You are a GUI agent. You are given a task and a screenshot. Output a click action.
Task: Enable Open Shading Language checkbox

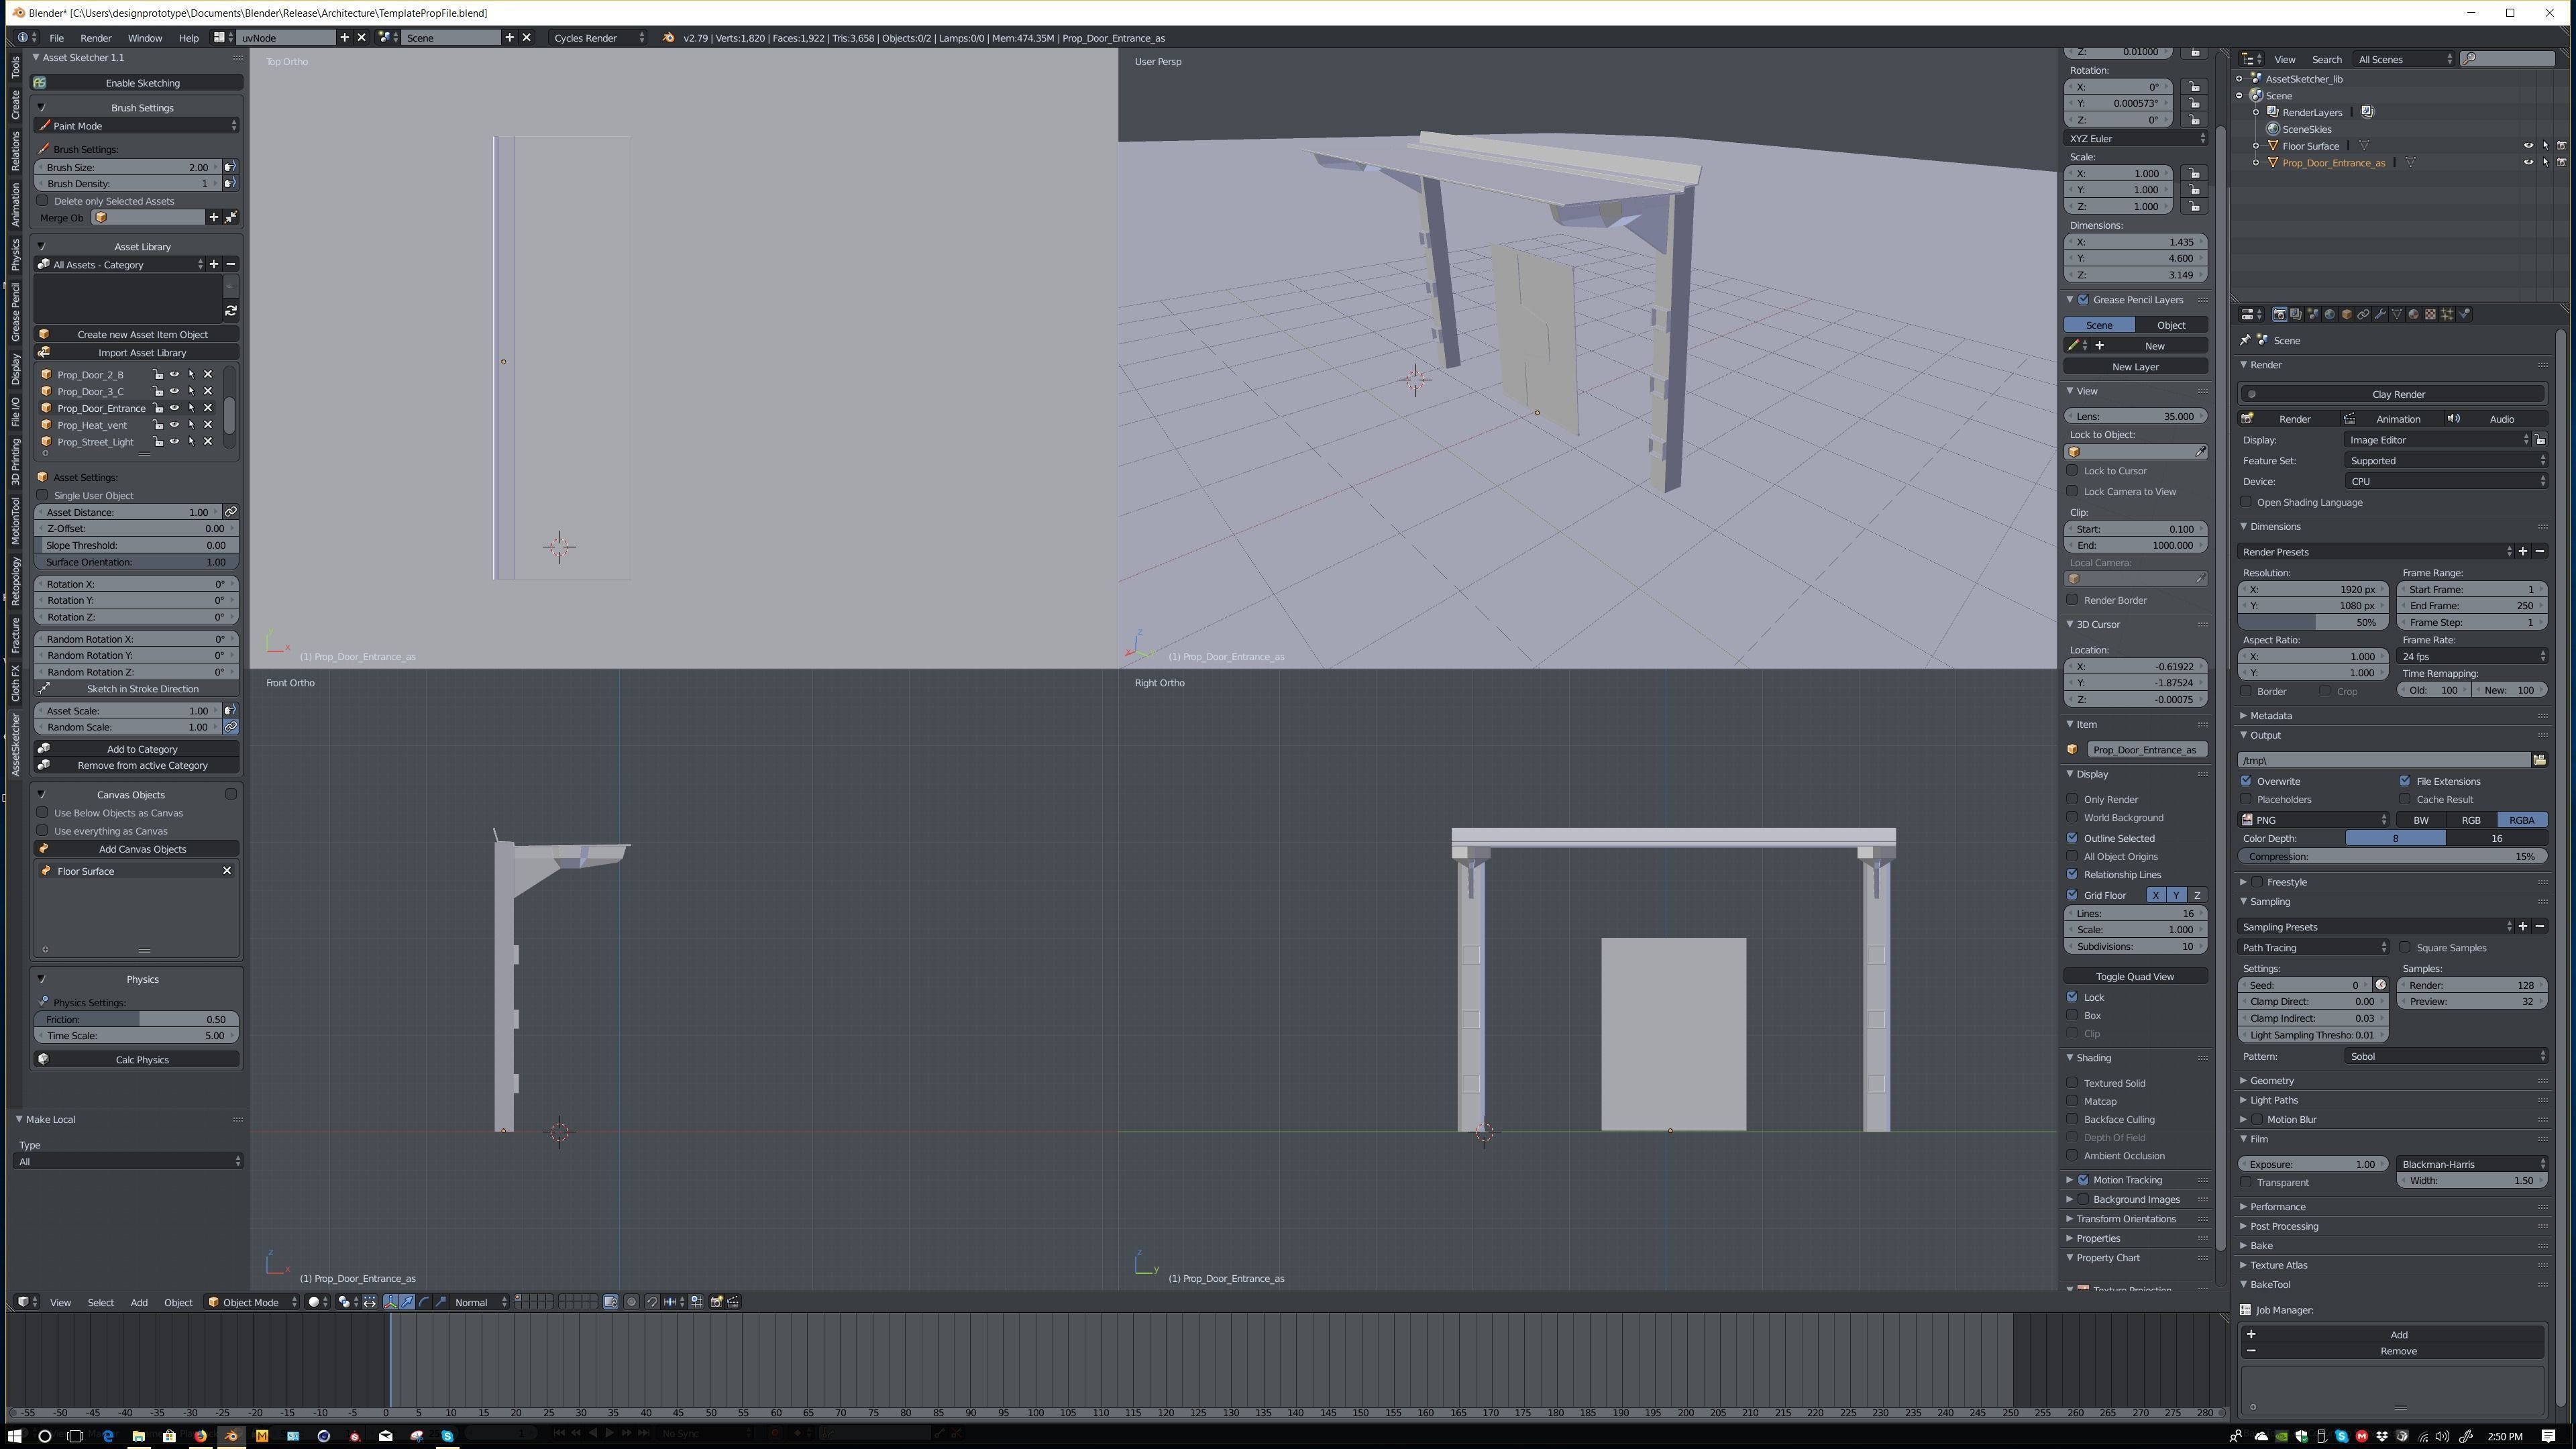[x=2247, y=502]
